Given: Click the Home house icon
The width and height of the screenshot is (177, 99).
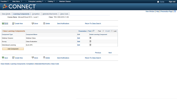Looking at the screenshot, I should (158, 2).
